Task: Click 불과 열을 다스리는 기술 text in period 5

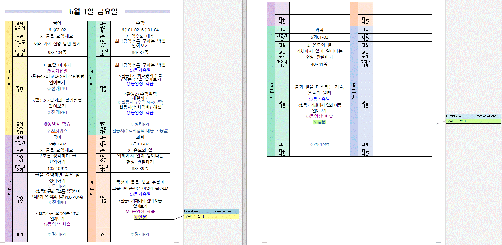Action: coord(320,87)
